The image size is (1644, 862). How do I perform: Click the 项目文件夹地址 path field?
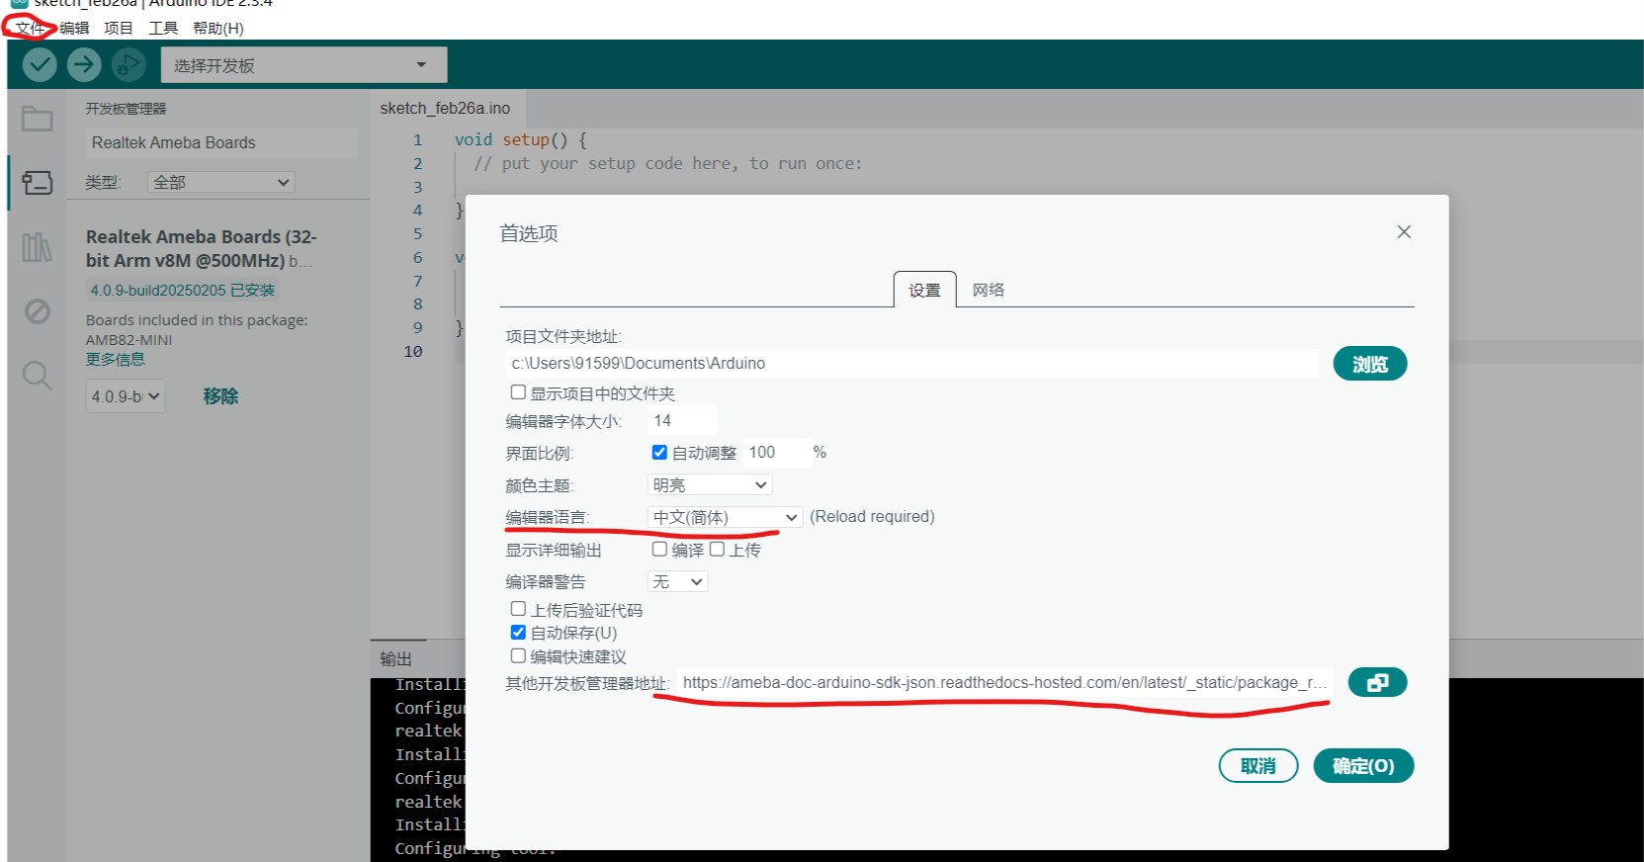pos(911,363)
